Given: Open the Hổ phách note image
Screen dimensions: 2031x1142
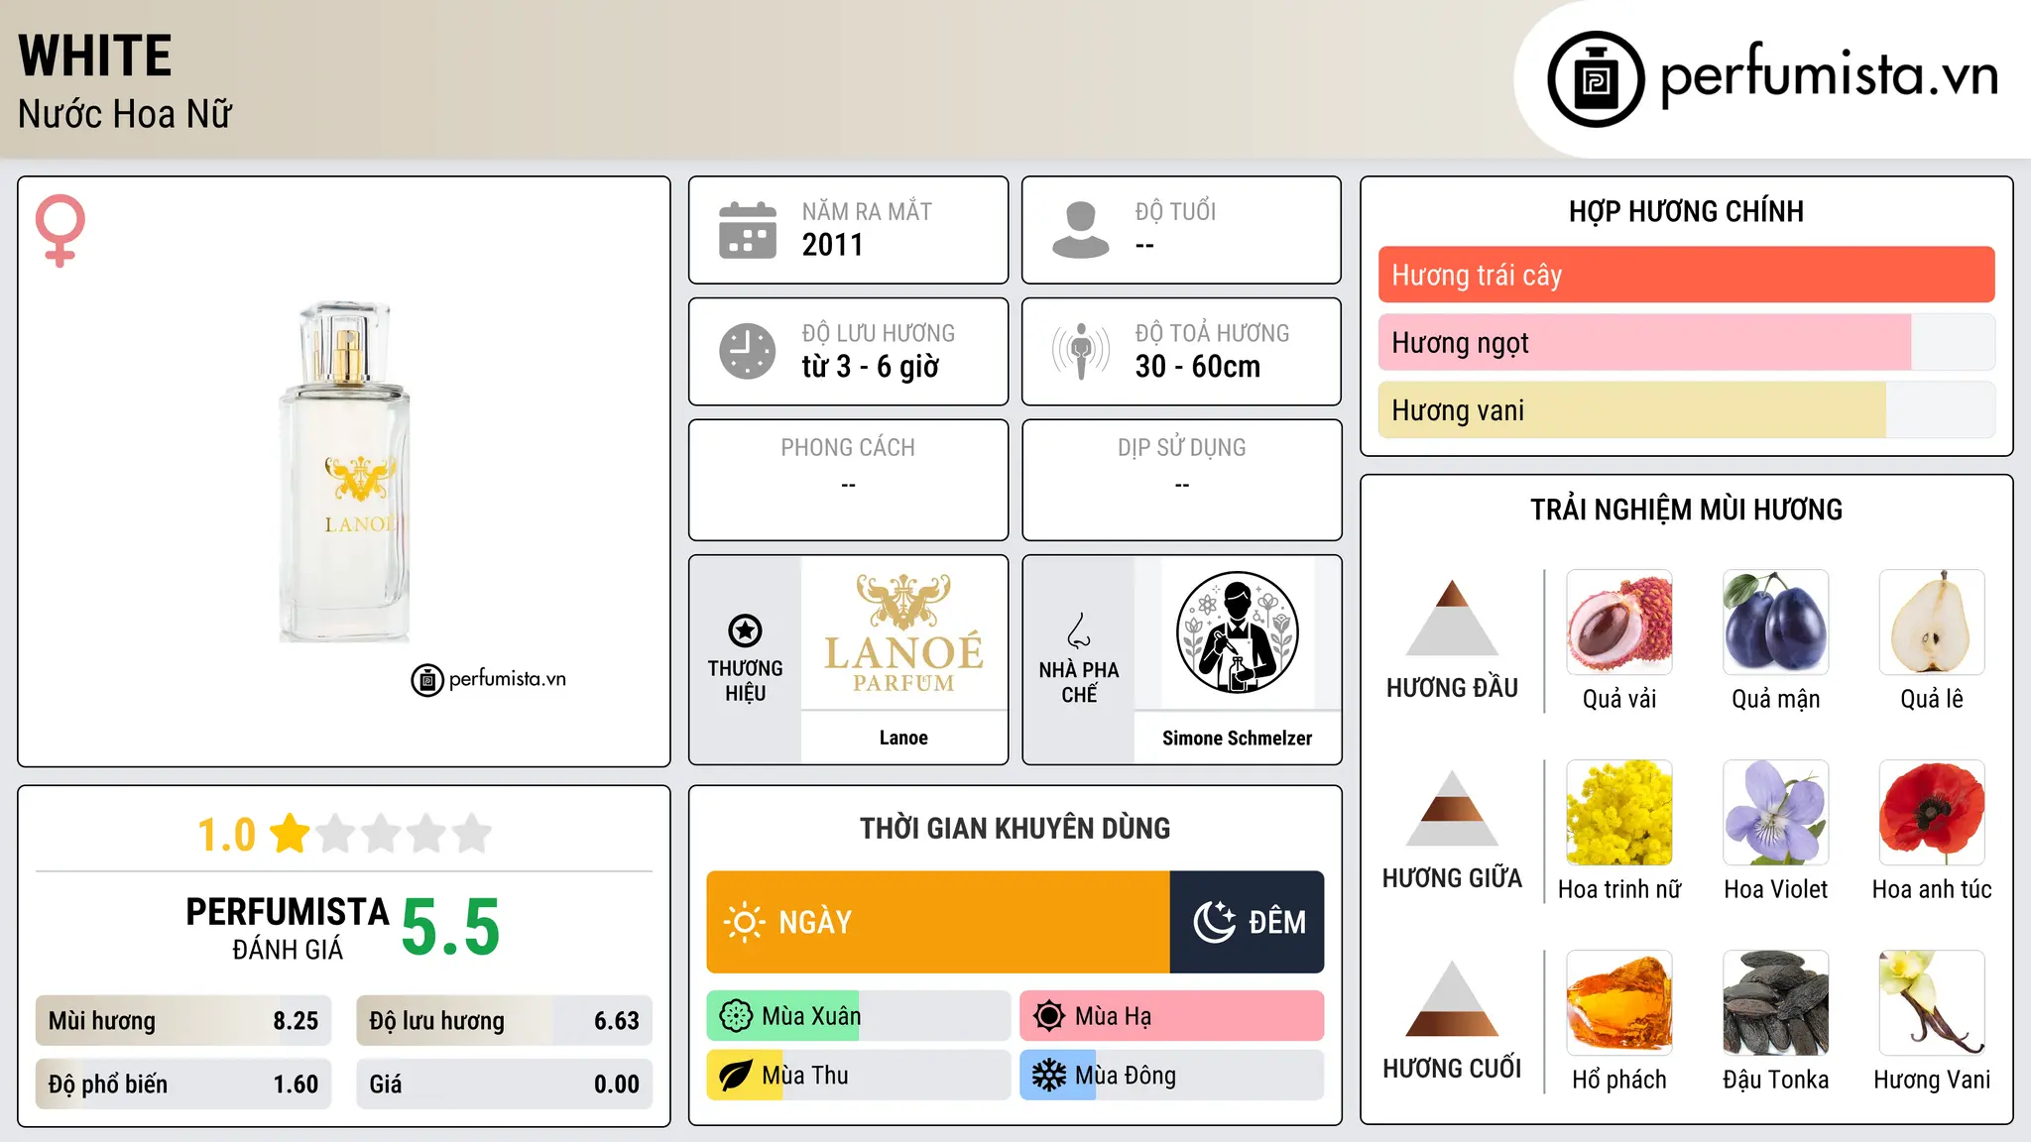Looking at the screenshot, I should (x=1619, y=1003).
